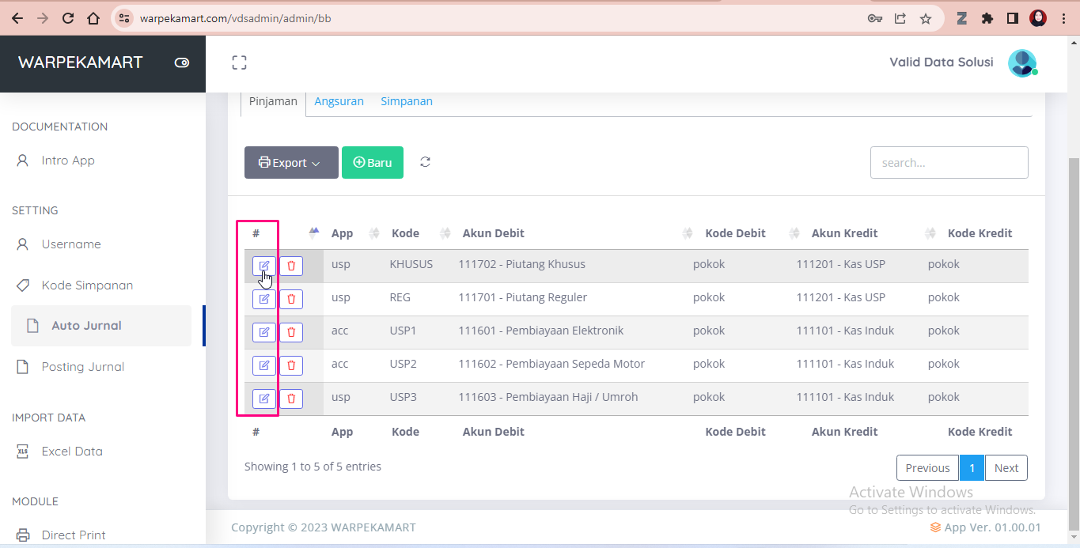The width and height of the screenshot is (1080, 548).
Task: Focus the table search field
Action: point(949,162)
